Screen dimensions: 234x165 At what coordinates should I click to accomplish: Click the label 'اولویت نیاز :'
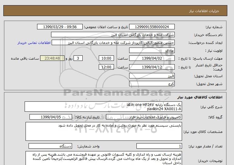click(214, 51)
